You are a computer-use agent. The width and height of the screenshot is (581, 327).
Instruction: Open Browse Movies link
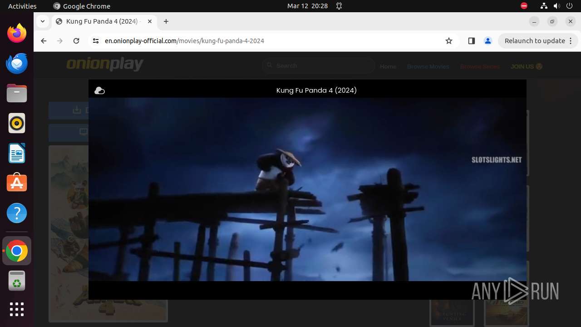(x=428, y=66)
